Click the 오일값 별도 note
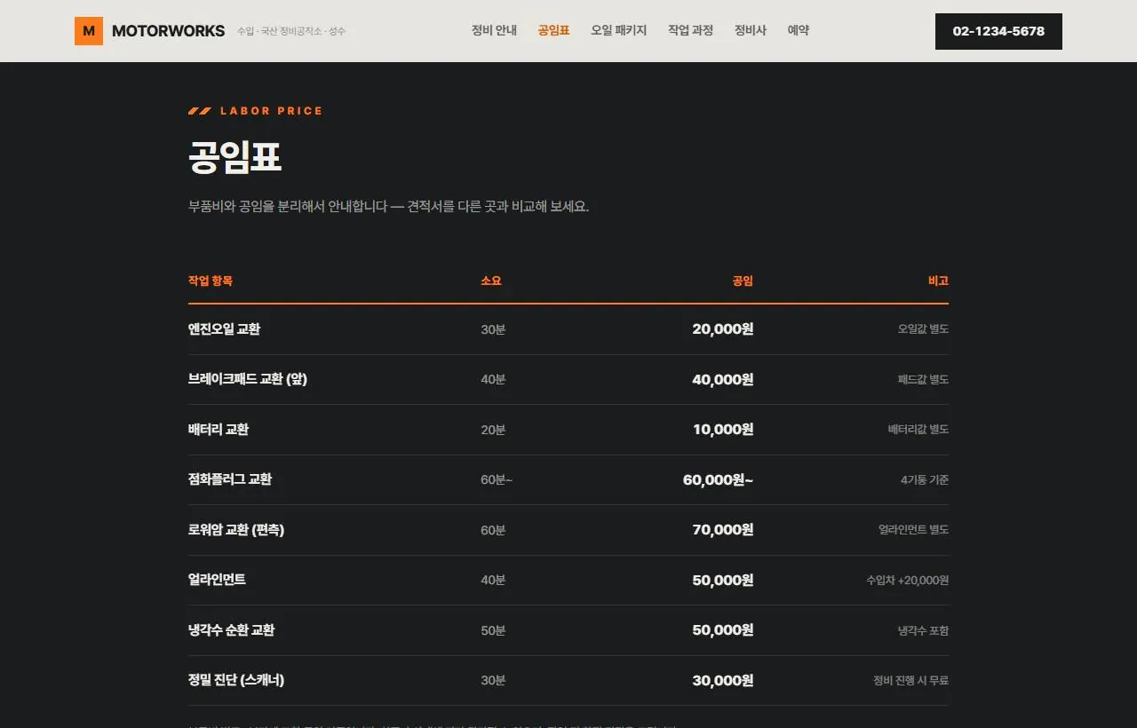This screenshot has width=1137, height=728. tap(923, 329)
